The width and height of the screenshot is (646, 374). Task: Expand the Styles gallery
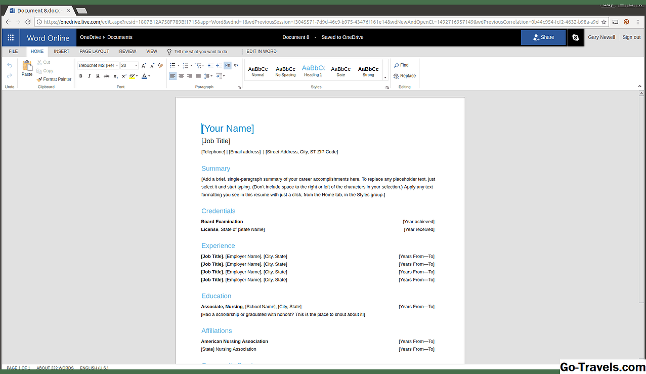coord(385,77)
